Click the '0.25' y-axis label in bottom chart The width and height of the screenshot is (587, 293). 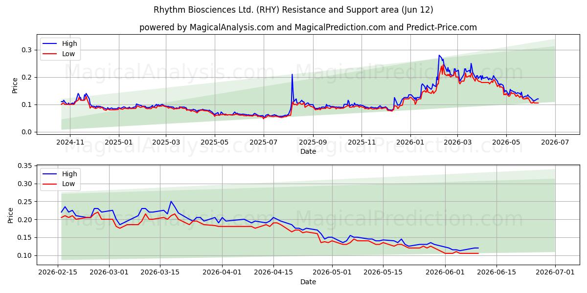coord(24,202)
